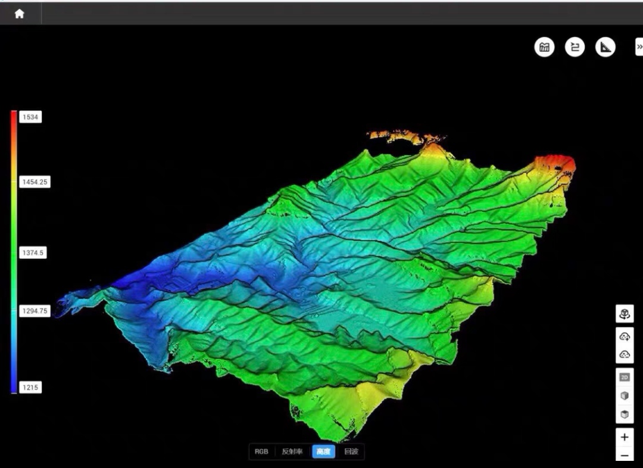643x468 pixels.
Task: Switch to the 2D view mode
Action: (625, 377)
